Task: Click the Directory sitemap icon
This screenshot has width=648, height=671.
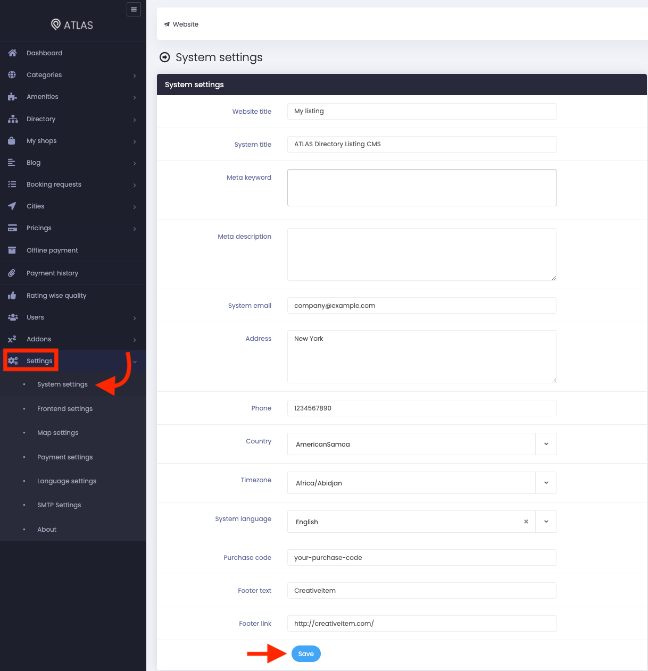Action: [x=12, y=119]
